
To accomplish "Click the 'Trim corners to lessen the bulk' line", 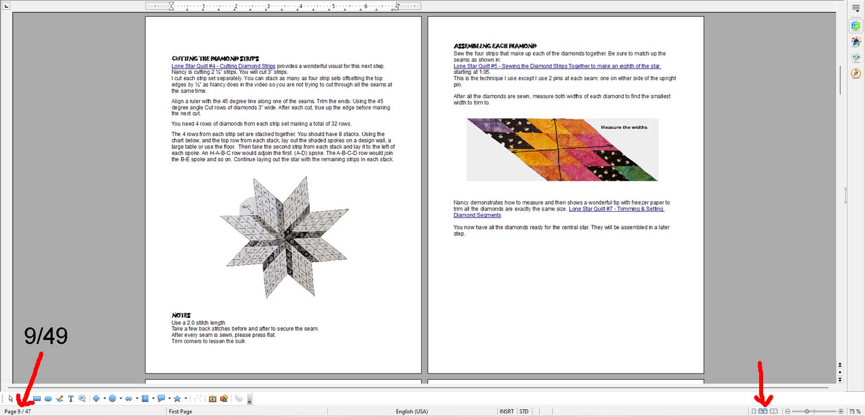I will coord(208,341).
